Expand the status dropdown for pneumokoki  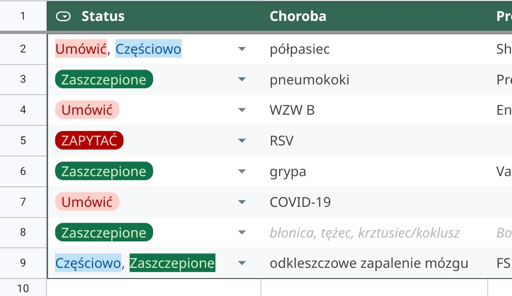[242, 80]
